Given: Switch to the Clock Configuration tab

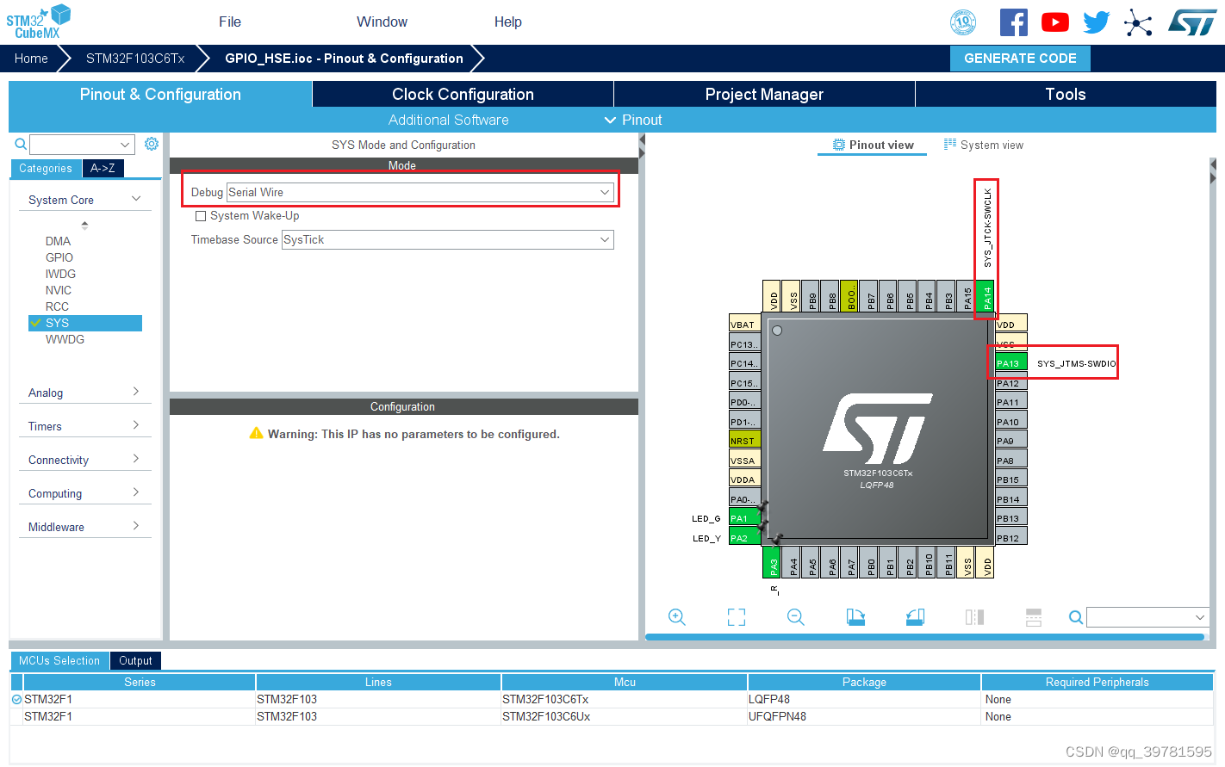Looking at the screenshot, I should [x=463, y=94].
